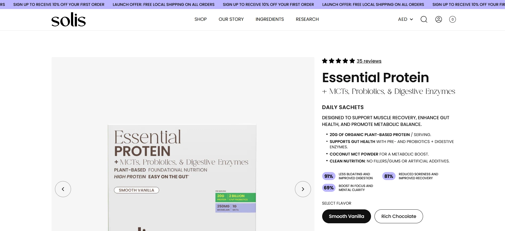505x231 pixels.
Task: Navigate to Ingredients
Action: click(x=270, y=19)
